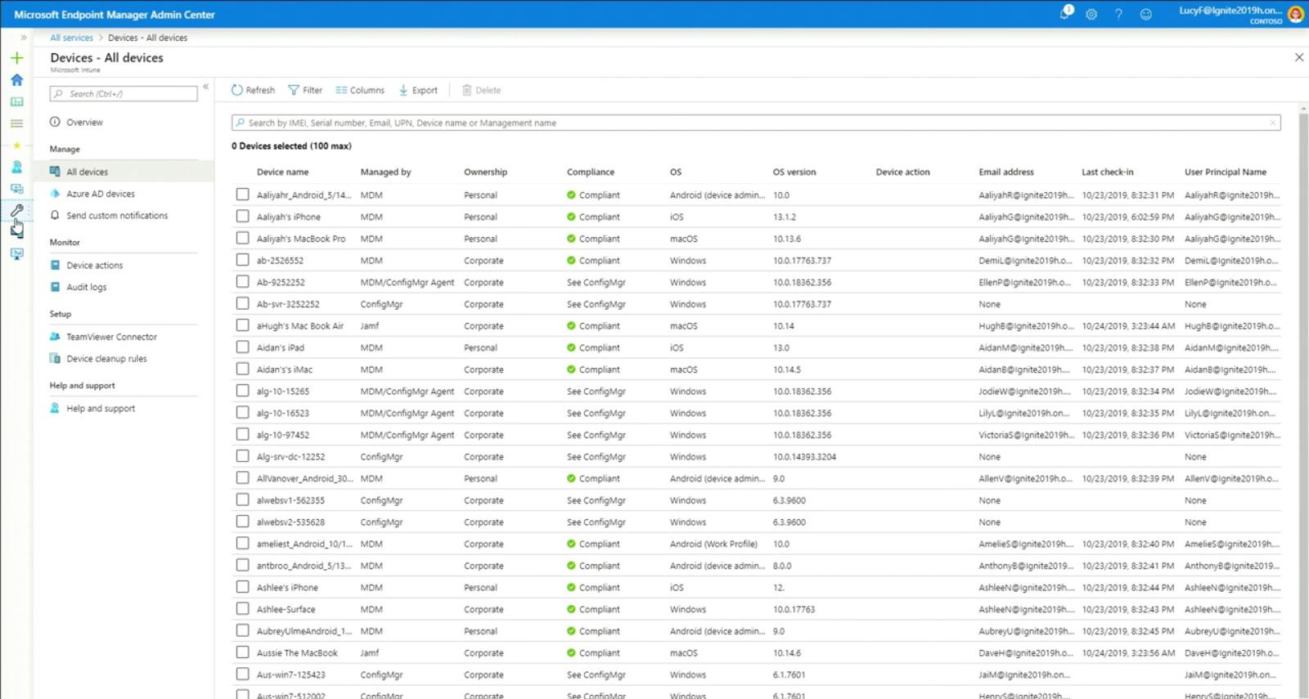The height and width of the screenshot is (699, 1309).
Task: Click the Device cleanup rules icon
Action: coord(55,358)
